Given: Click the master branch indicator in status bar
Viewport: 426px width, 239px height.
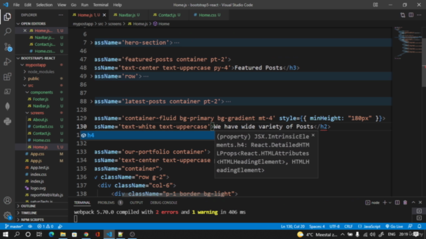Looking at the screenshot, I should click(14, 226).
